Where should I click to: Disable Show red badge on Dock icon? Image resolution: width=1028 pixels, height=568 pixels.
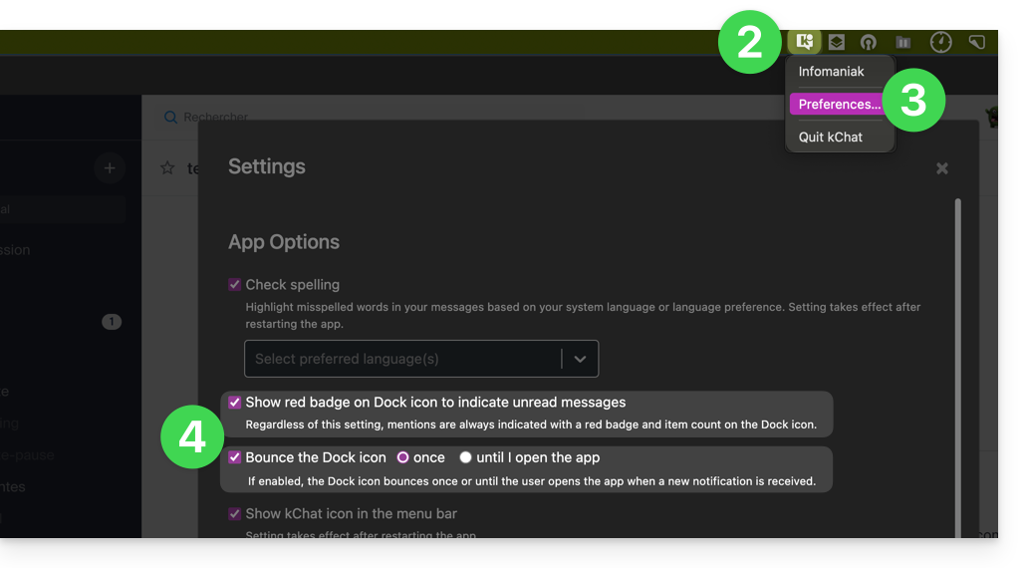click(235, 403)
